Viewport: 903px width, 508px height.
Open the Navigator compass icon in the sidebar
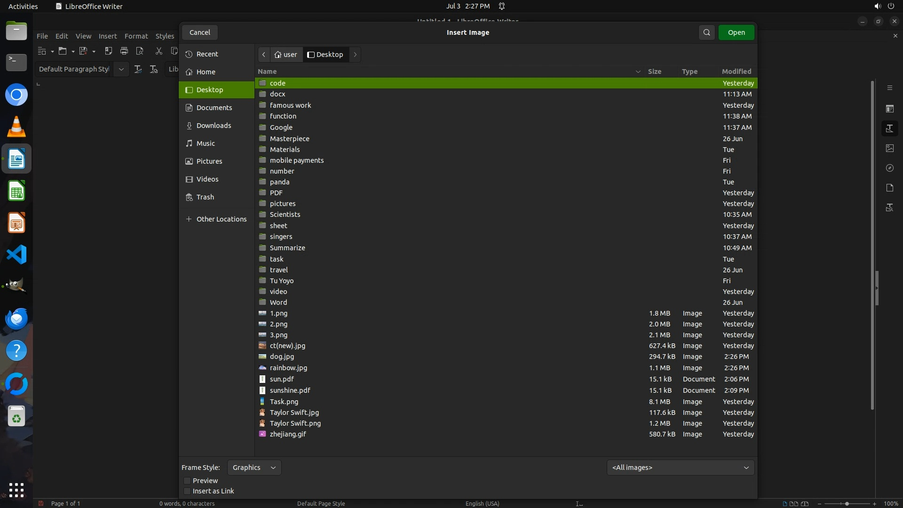[x=890, y=168]
